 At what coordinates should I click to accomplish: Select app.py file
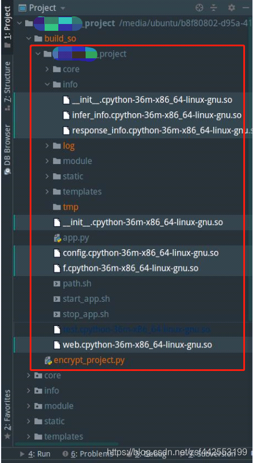click(x=76, y=238)
